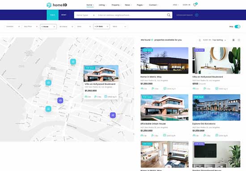This screenshot has width=246, height=171.
Task: Open Villa on Hollywood Boulevard title in listings grid
Action: coord(208,77)
